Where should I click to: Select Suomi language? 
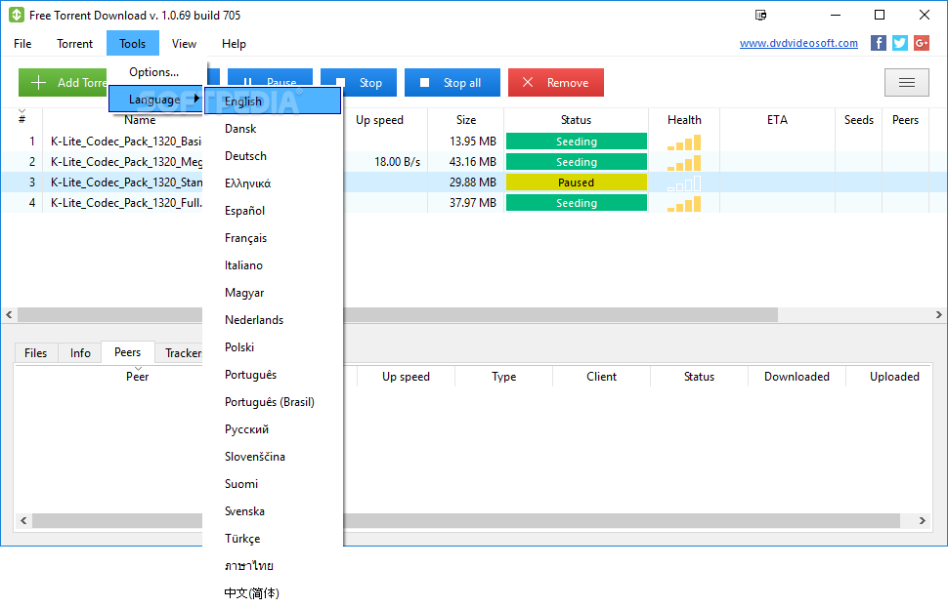tap(273, 484)
